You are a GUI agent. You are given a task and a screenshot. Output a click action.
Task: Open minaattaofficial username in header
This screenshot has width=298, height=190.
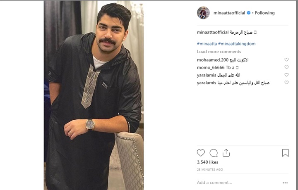pos(229,13)
